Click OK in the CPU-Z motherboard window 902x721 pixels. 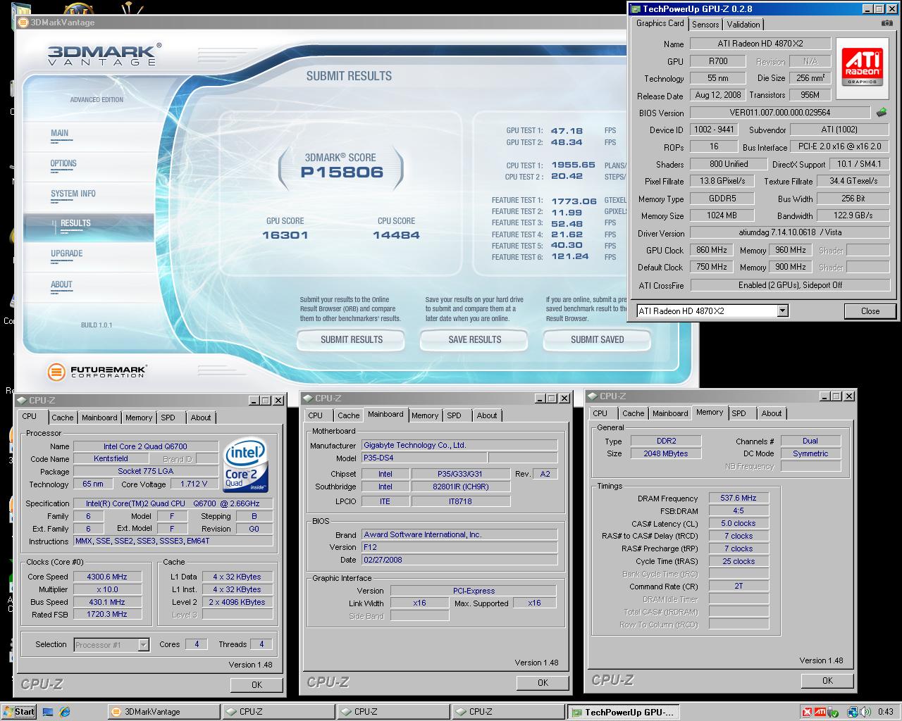[543, 682]
